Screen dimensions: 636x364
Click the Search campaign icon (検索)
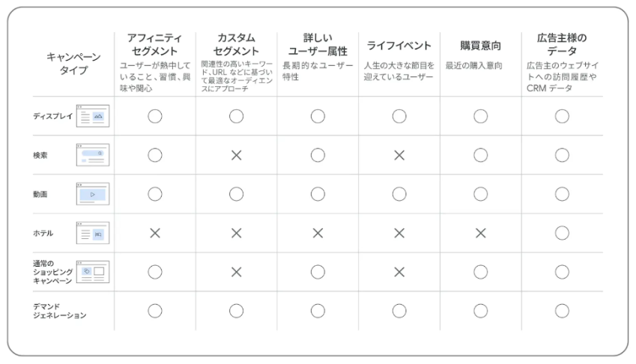pos(93,155)
